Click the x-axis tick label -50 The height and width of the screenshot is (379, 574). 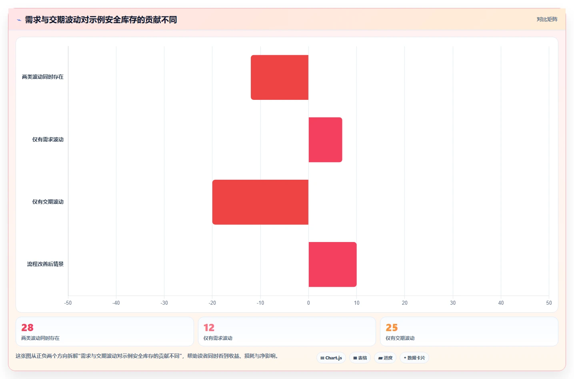pos(68,303)
